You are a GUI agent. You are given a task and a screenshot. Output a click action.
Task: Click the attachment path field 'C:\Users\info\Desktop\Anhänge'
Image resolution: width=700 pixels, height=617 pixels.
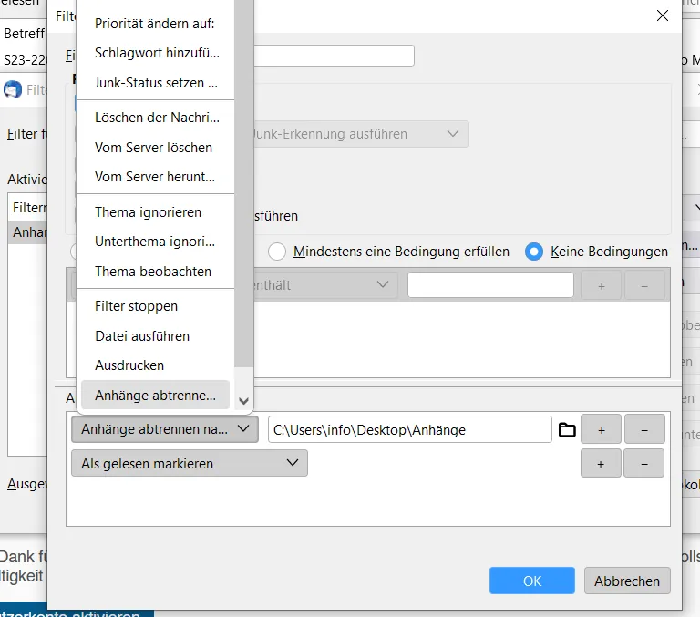click(x=410, y=429)
